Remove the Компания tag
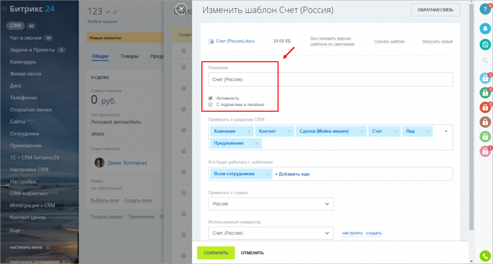 pyautogui.click(x=249, y=131)
